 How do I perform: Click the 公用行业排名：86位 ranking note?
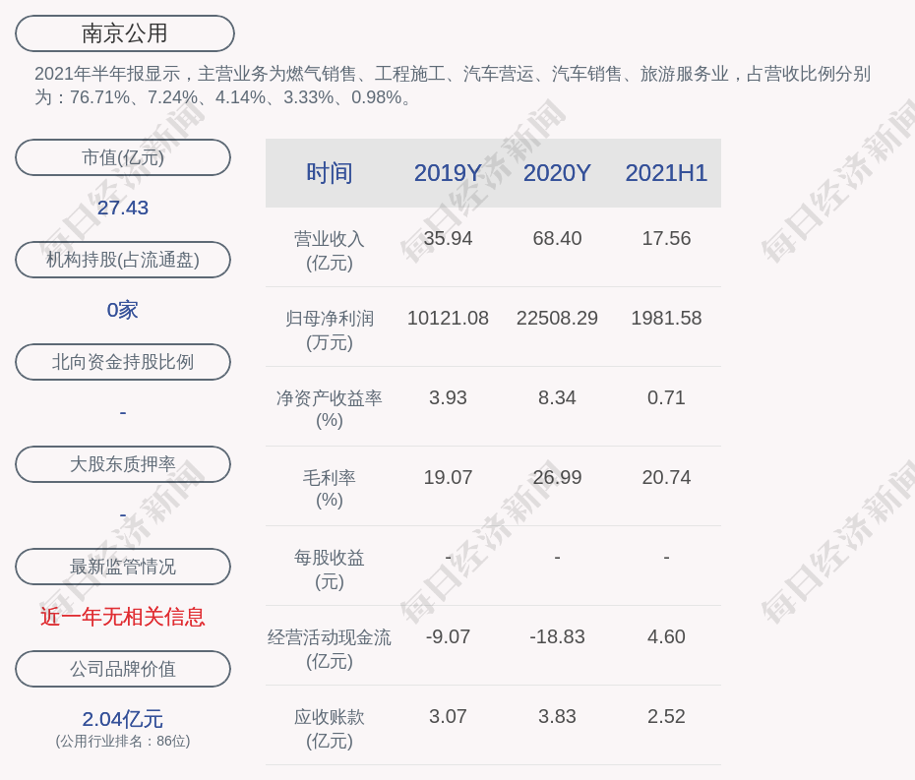[x=123, y=741]
